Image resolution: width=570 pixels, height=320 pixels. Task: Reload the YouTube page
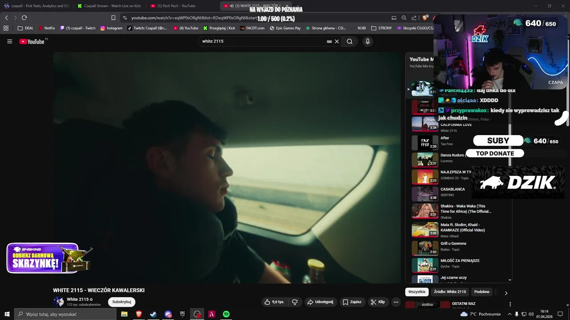[24, 18]
